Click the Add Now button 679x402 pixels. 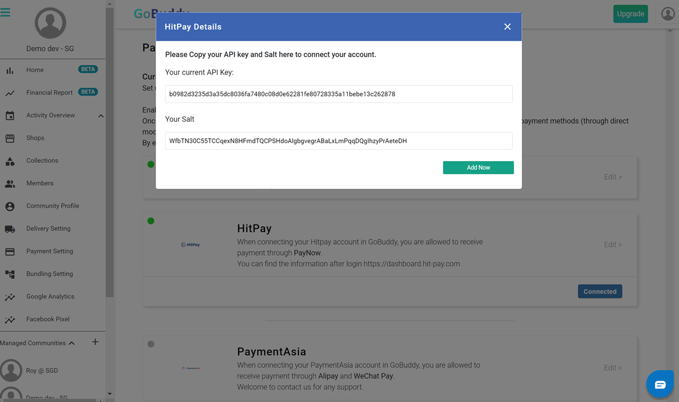pyautogui.click(x=478, y=167)
